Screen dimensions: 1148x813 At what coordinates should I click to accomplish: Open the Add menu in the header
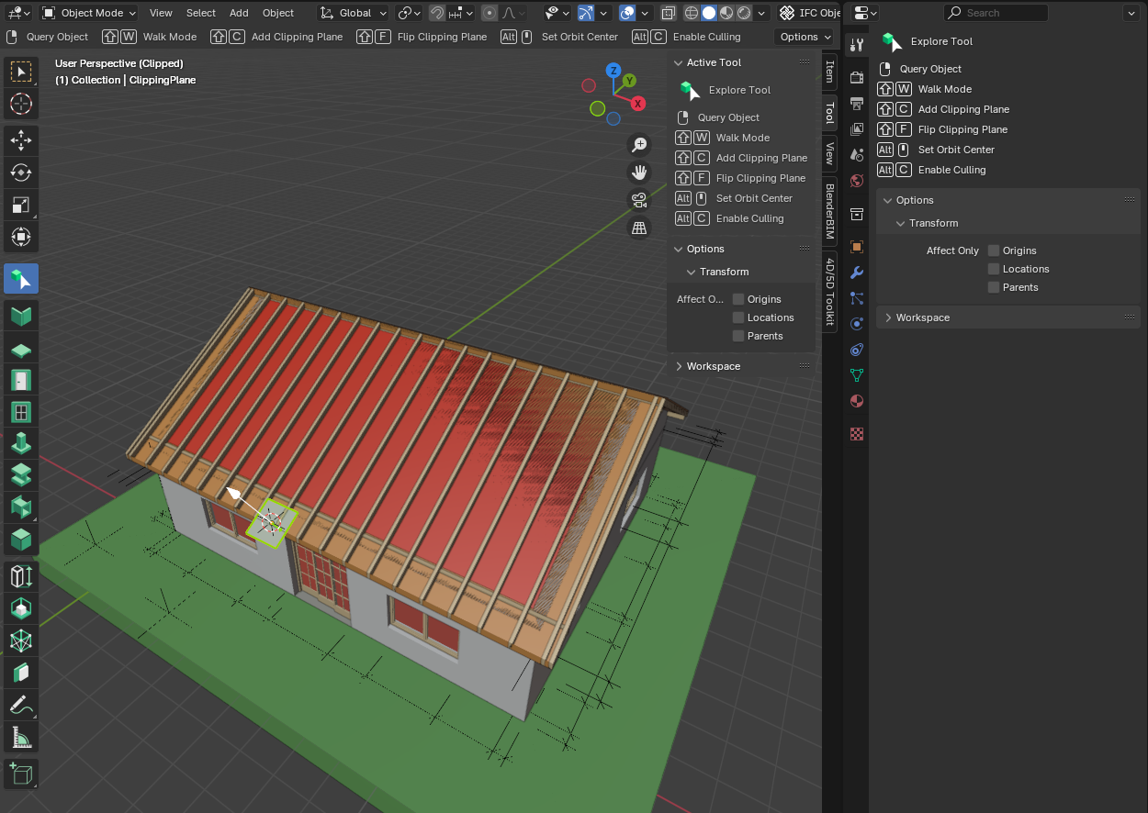[x=239, y=12]
